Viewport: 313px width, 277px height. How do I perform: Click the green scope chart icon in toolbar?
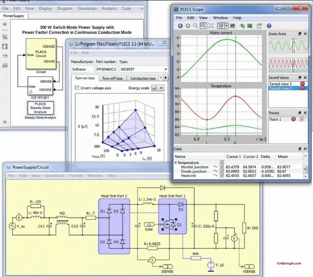pos(232,26)
